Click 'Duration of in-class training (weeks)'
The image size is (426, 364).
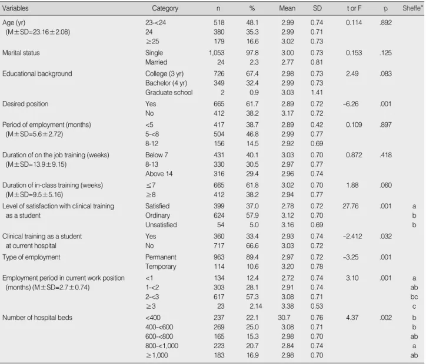53,186
